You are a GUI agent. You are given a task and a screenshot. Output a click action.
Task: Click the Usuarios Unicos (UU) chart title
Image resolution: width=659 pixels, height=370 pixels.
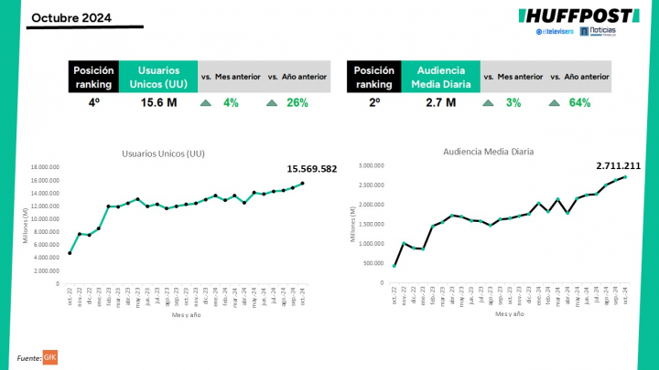pyautogui.click(x=164, y=153)
